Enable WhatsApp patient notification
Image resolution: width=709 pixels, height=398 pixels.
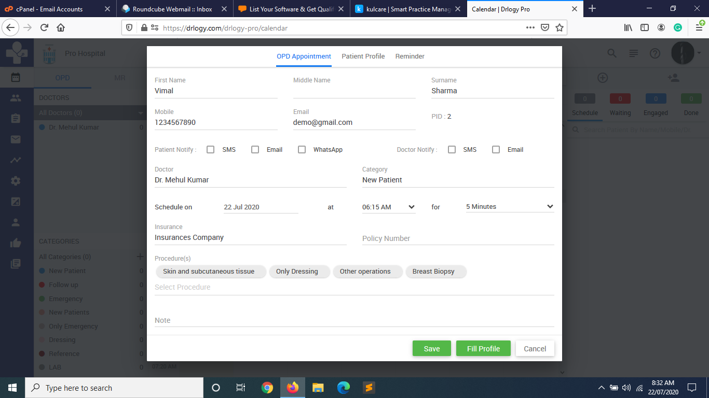pos(302,149)
